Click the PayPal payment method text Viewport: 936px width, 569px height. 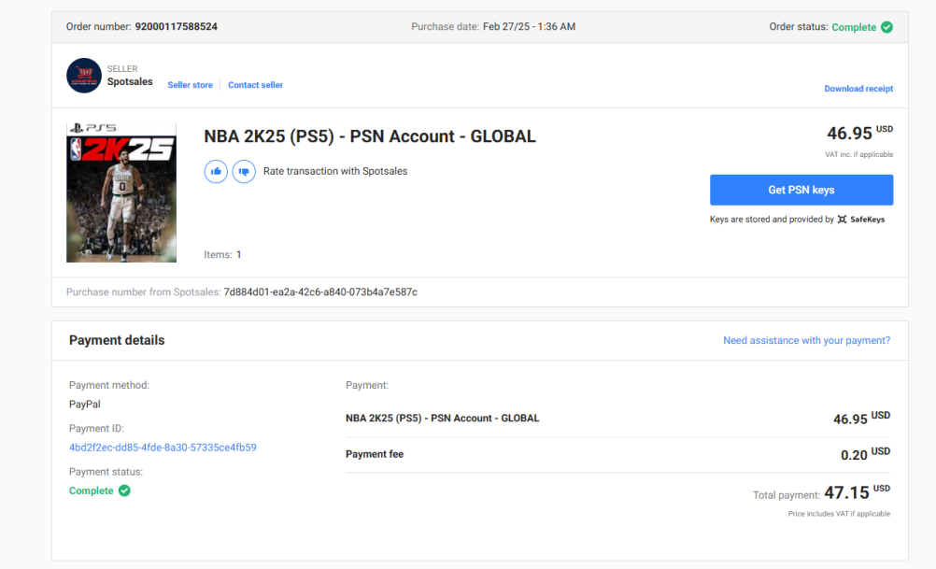click(85, 405)
